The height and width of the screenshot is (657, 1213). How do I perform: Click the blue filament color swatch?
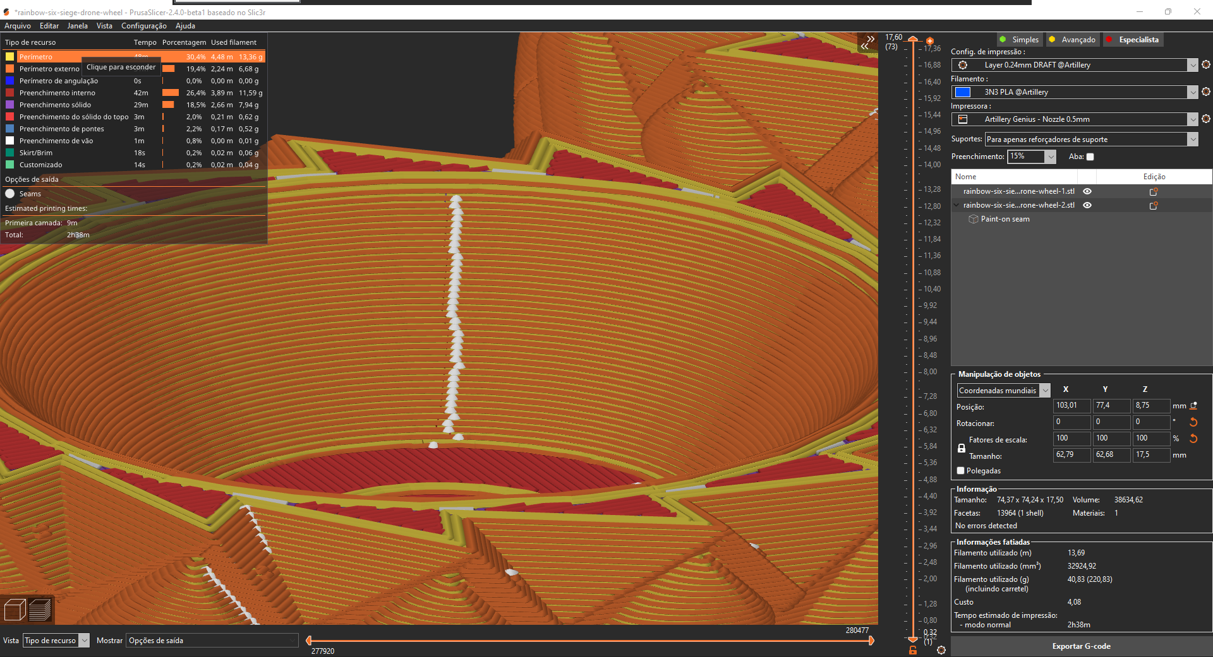click(x=963, y=92)
